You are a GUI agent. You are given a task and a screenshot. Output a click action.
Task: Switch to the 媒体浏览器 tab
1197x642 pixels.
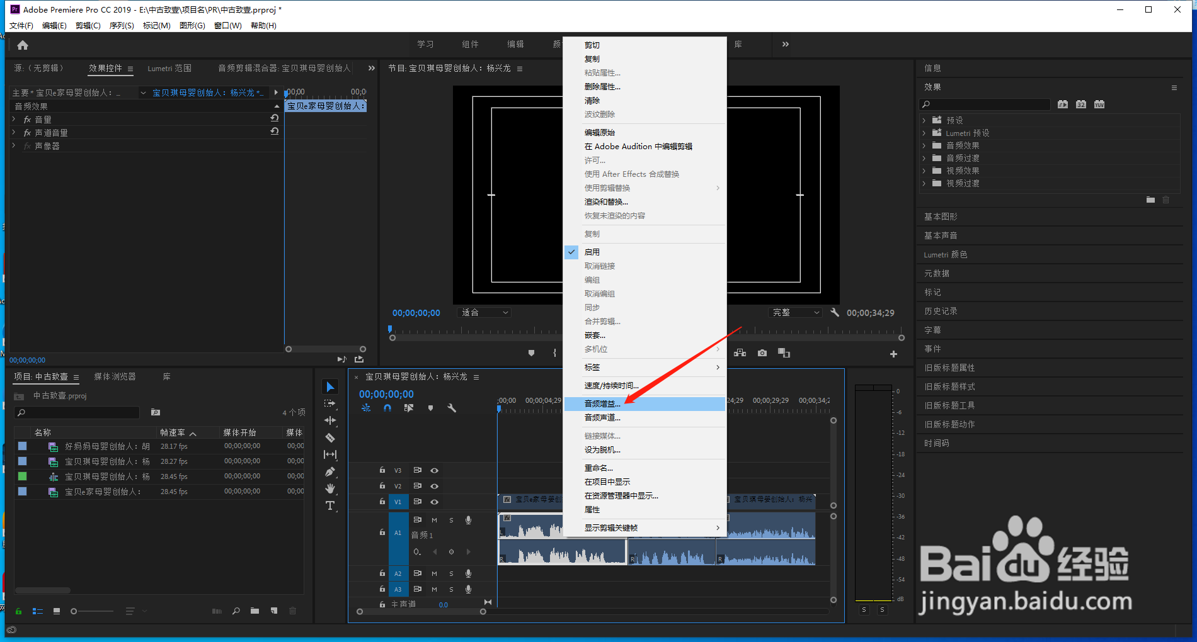115,376
